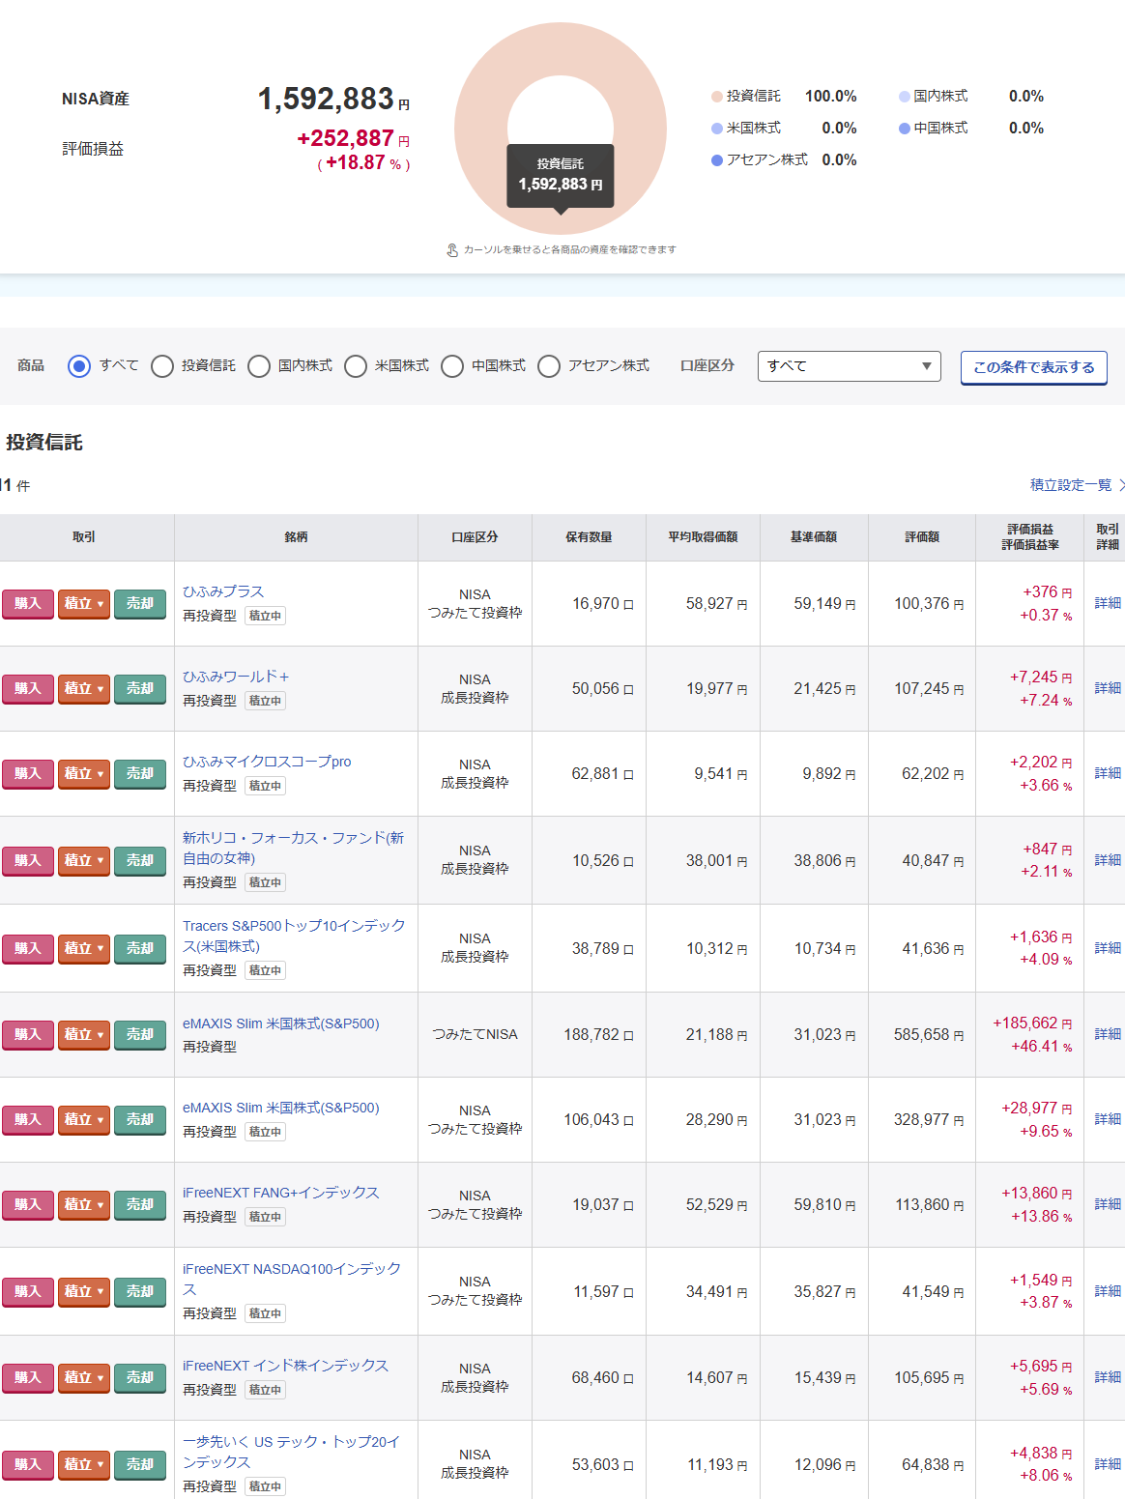1125x1499 pixels.
Task: Click 売却 for 新ホリコ・フォーカス・ファンド
Action: tap(140, 860)
